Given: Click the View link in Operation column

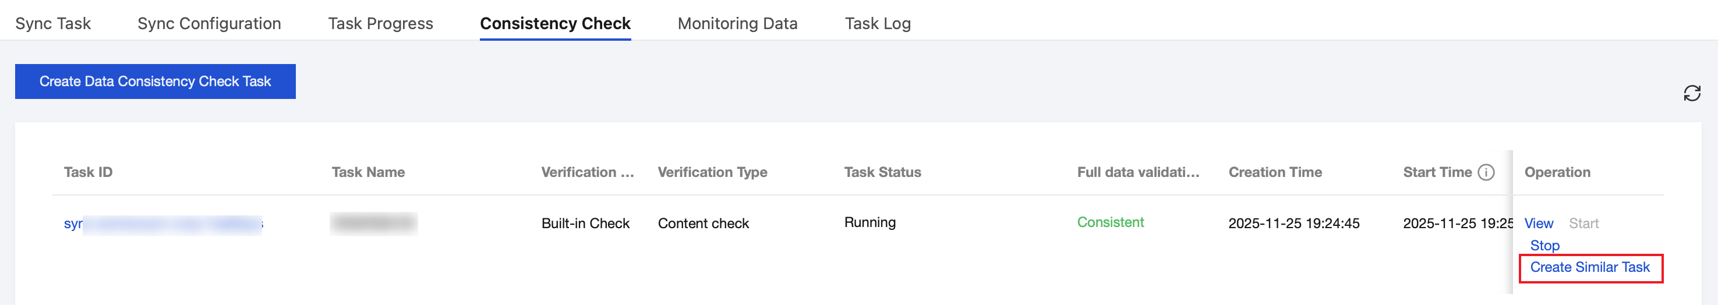Looking at the screenshot, I should click(x=1538, y=224).
